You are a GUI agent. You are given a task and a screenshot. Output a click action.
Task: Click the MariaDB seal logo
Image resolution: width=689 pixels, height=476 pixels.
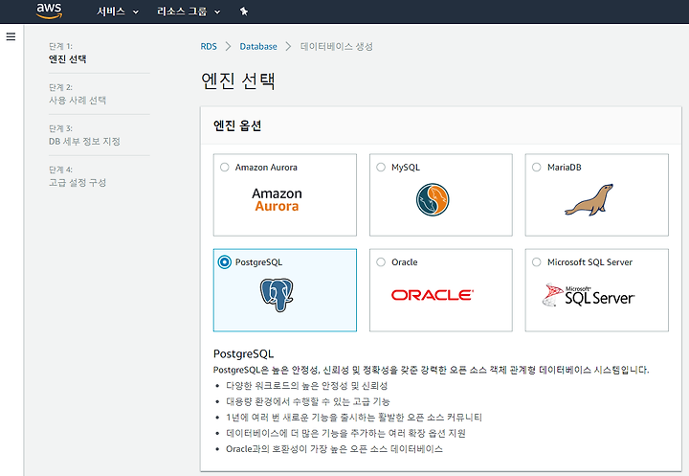589,200
